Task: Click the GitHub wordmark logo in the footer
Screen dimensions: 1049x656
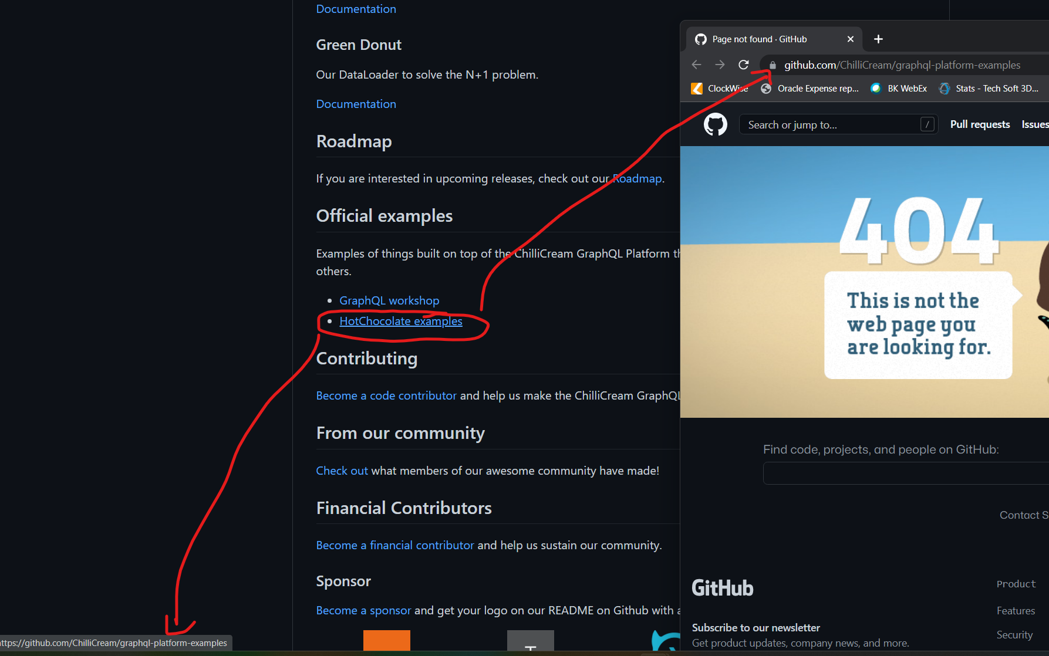Action: (x=722, y=587)
